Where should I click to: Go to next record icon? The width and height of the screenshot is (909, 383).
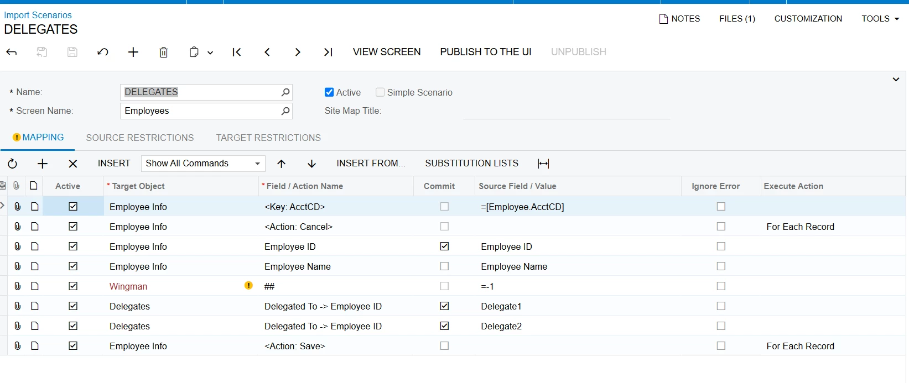298,52
